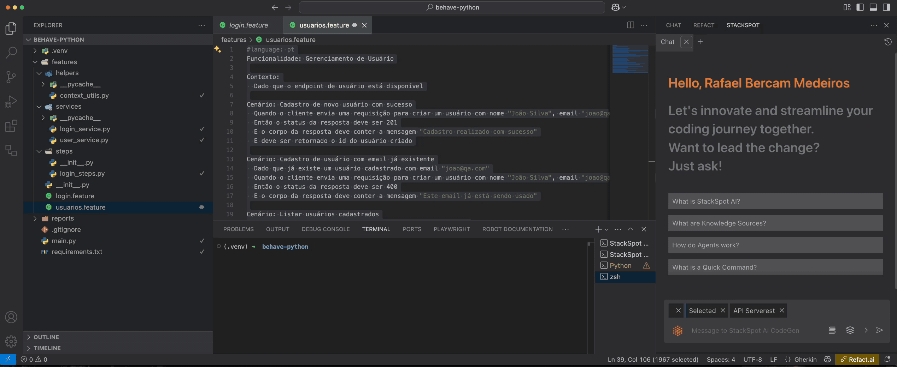Viewport: 897px width, 367px height.
Task: Click the sparkle code action icon on line 1
Action: (x=218, y=49)
